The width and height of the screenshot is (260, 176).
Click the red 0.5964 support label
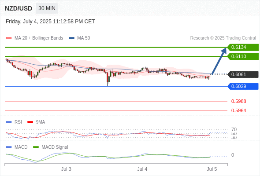click(238, 110)
